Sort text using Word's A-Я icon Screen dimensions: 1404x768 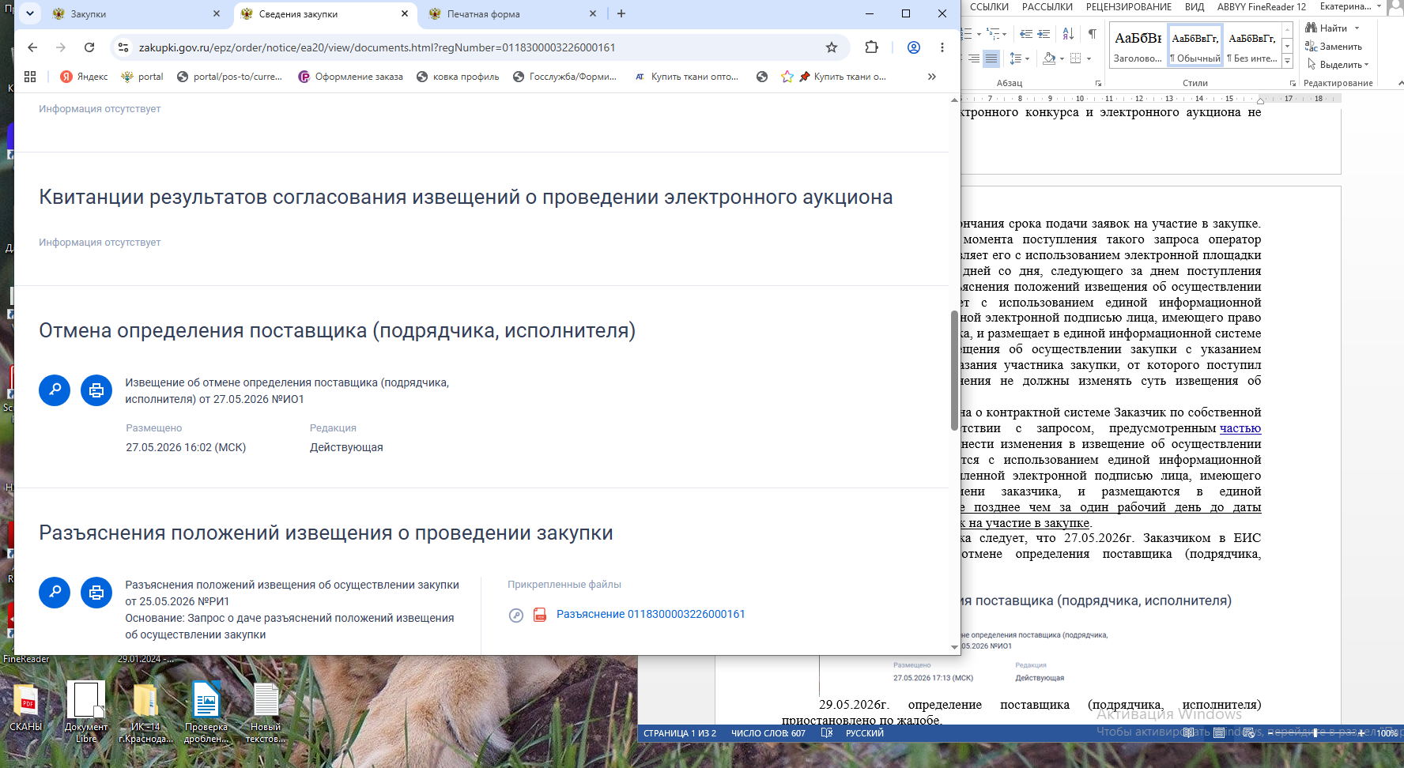click(1068, 34)
